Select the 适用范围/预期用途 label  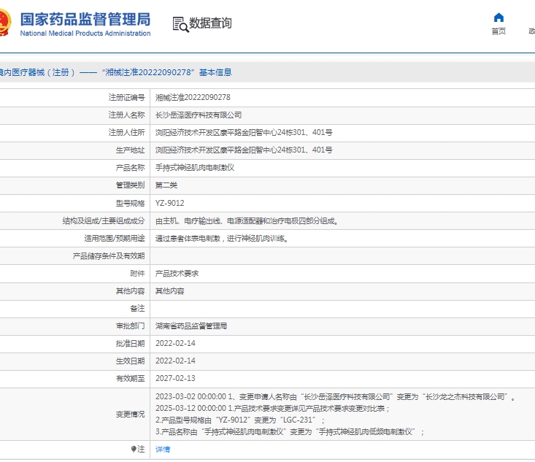(115, 238)
